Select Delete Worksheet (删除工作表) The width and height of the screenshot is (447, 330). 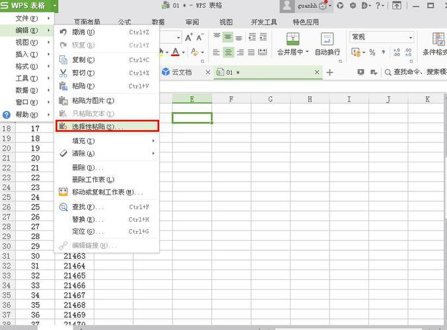pos(106,180)
